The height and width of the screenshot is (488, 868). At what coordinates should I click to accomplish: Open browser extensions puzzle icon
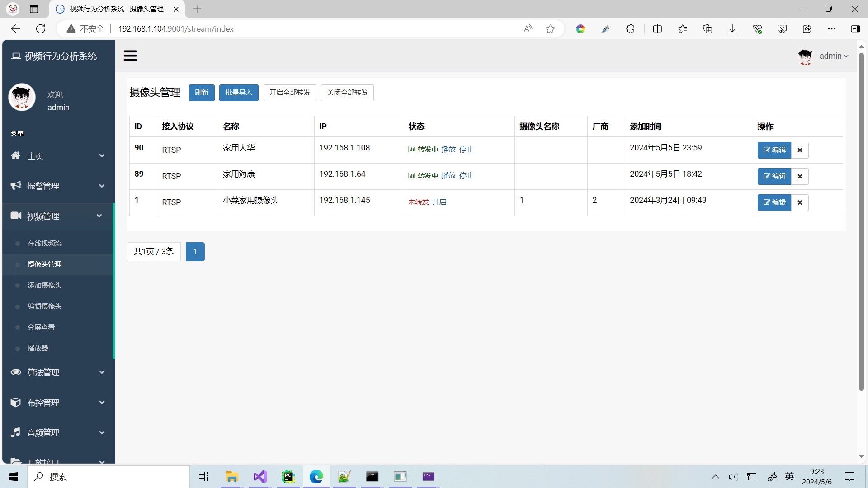pos(630,29)
